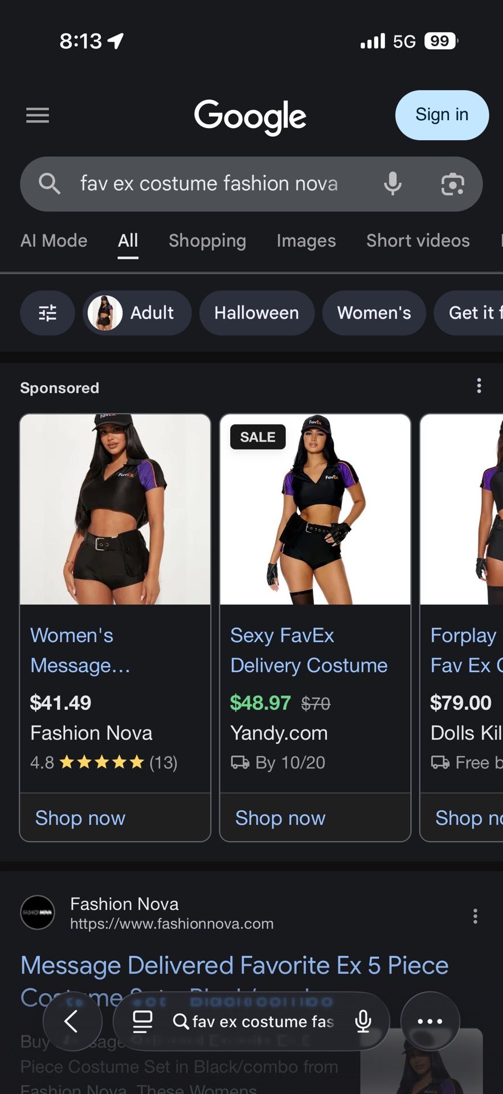Switch to the Images tab

306,241
